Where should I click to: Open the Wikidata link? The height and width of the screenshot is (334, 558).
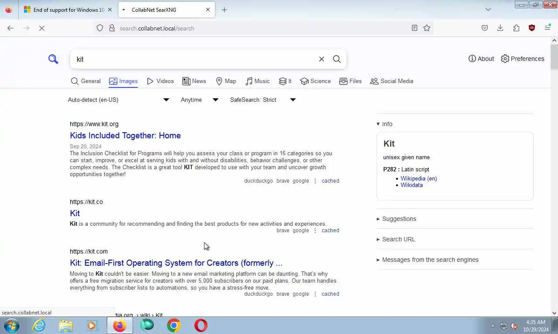pyautogui.click(x=412, y=185)
